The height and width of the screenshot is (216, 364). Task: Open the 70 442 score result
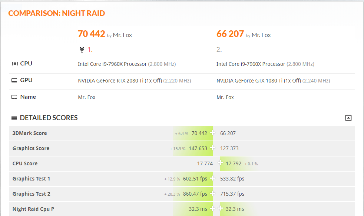click(x=92, y=34)
